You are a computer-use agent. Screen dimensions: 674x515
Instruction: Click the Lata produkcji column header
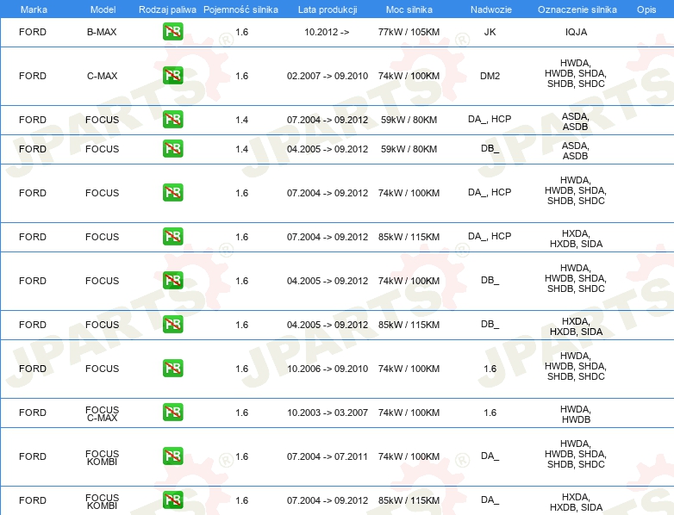pyautogui.click(x=328, y=9)
